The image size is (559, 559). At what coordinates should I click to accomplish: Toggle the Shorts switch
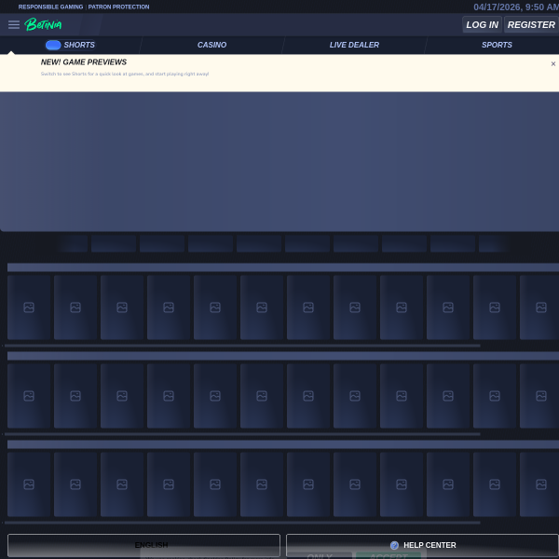click(x=53, y=45)
